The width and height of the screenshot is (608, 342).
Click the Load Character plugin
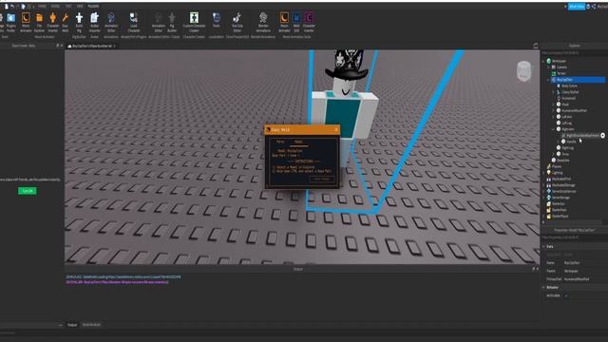point(133,23)
